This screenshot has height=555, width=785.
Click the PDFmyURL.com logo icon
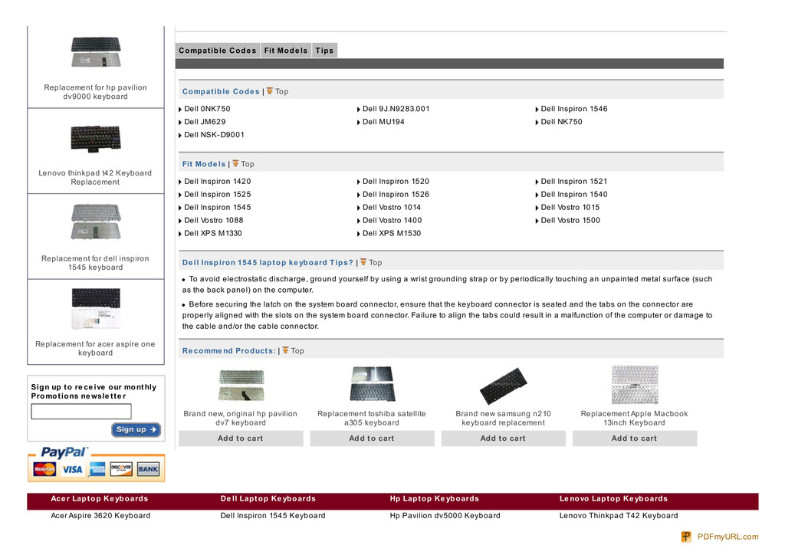686,537
